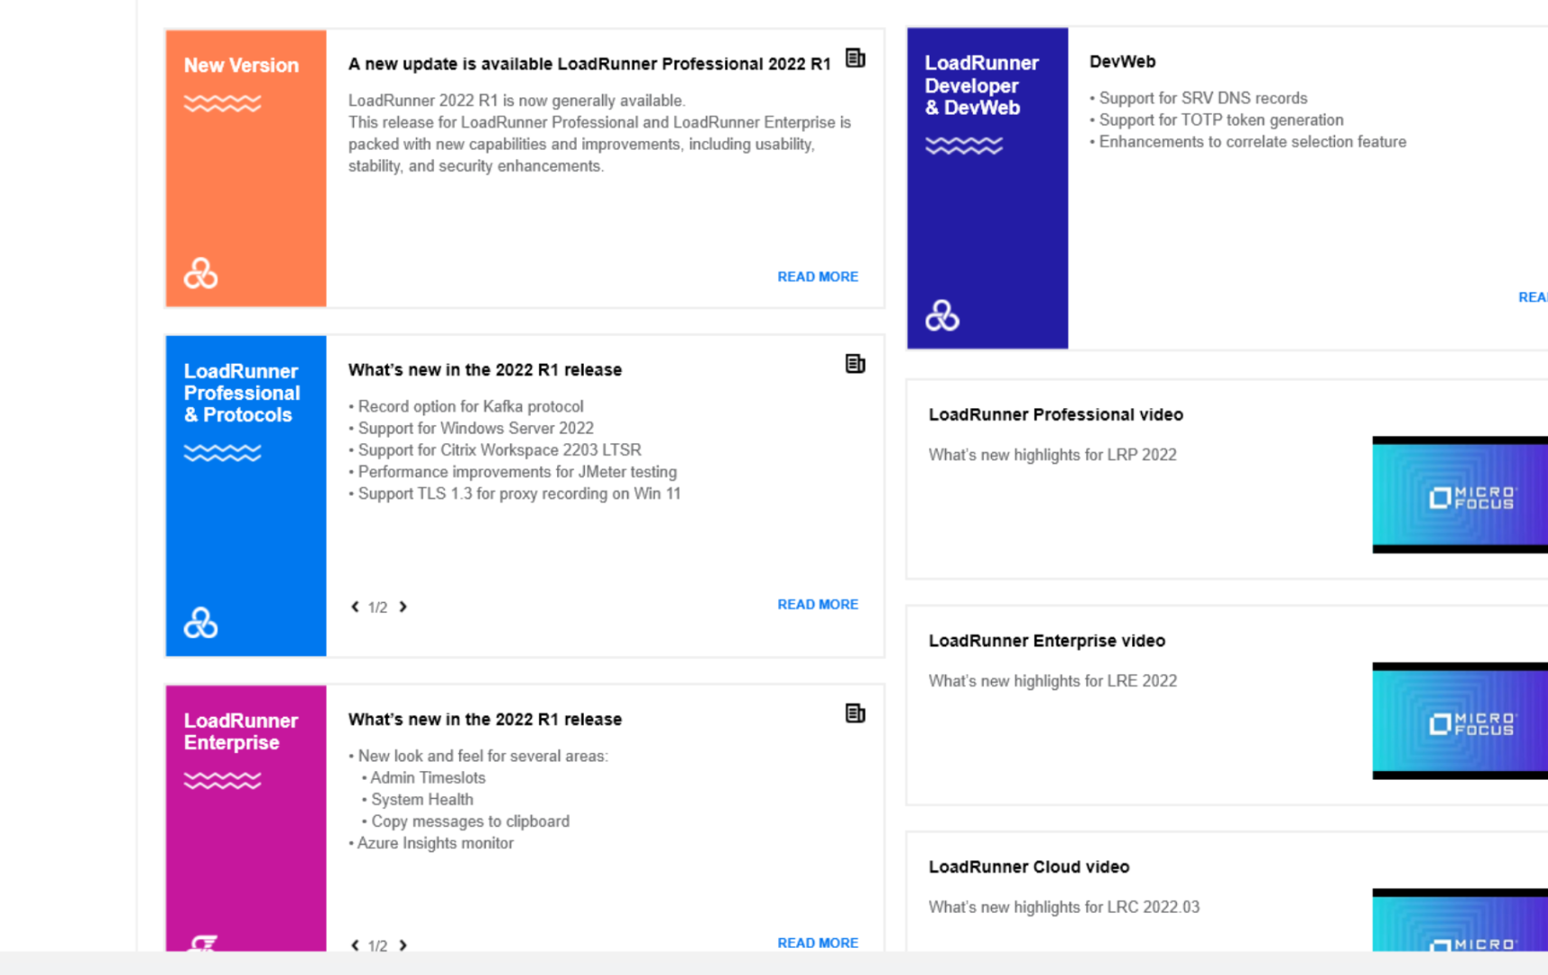Go to previous page in Professional card
1548x975 pixels.
click(355, 607)
